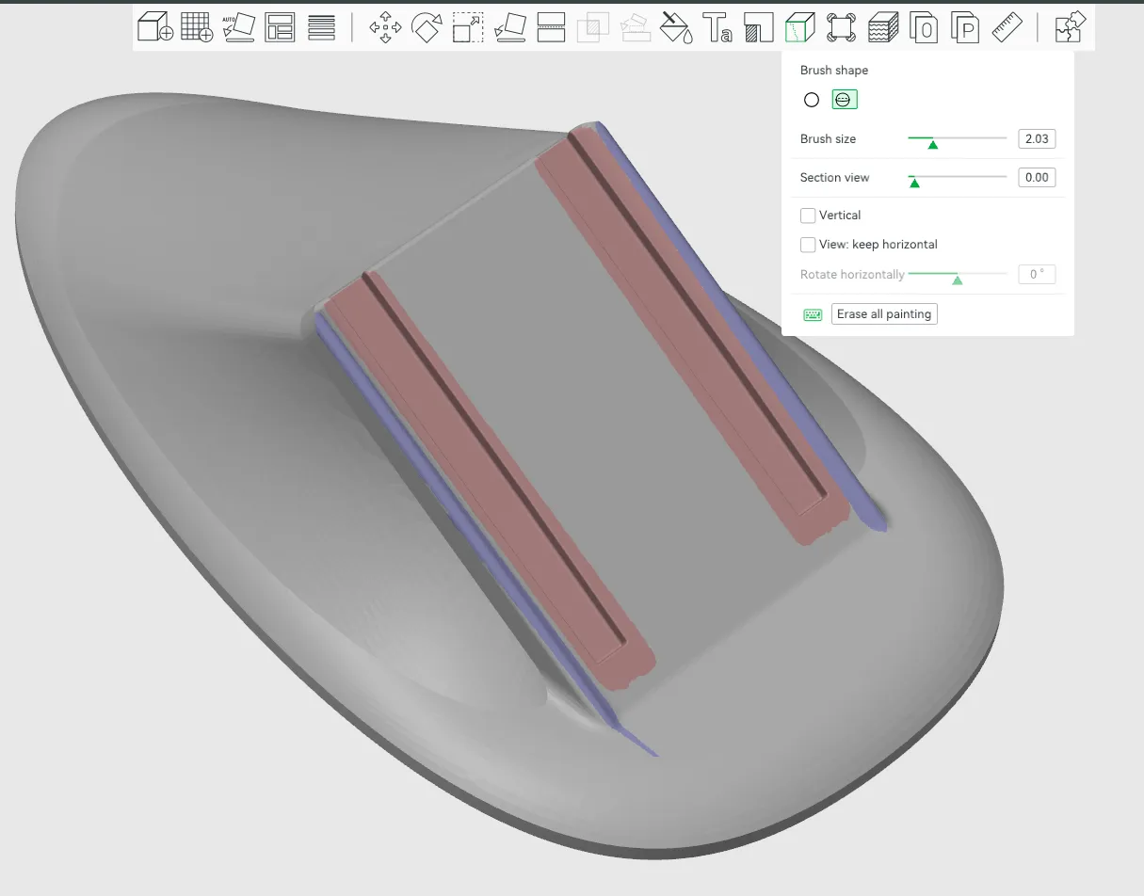The height and width of the screenshot is (896, 1144).
Task: Click the Section view value field
Action: [x=1037, y=178]
